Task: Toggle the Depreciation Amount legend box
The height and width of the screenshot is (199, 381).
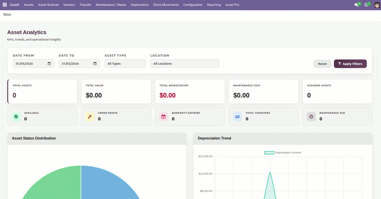Action: pyautogui.click(x=269, y=153)
